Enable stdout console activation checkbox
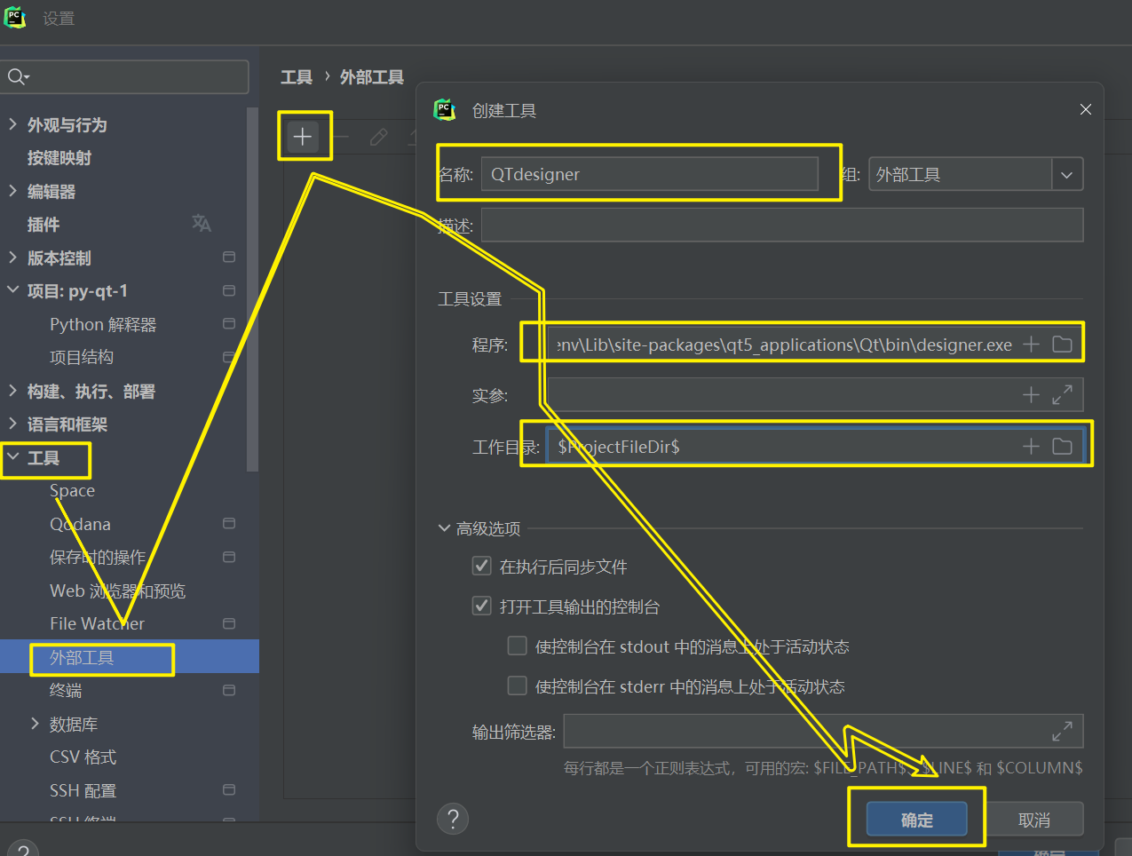Image resolution: width=1132 pixels, height=856 pixels. click(517, 646)
